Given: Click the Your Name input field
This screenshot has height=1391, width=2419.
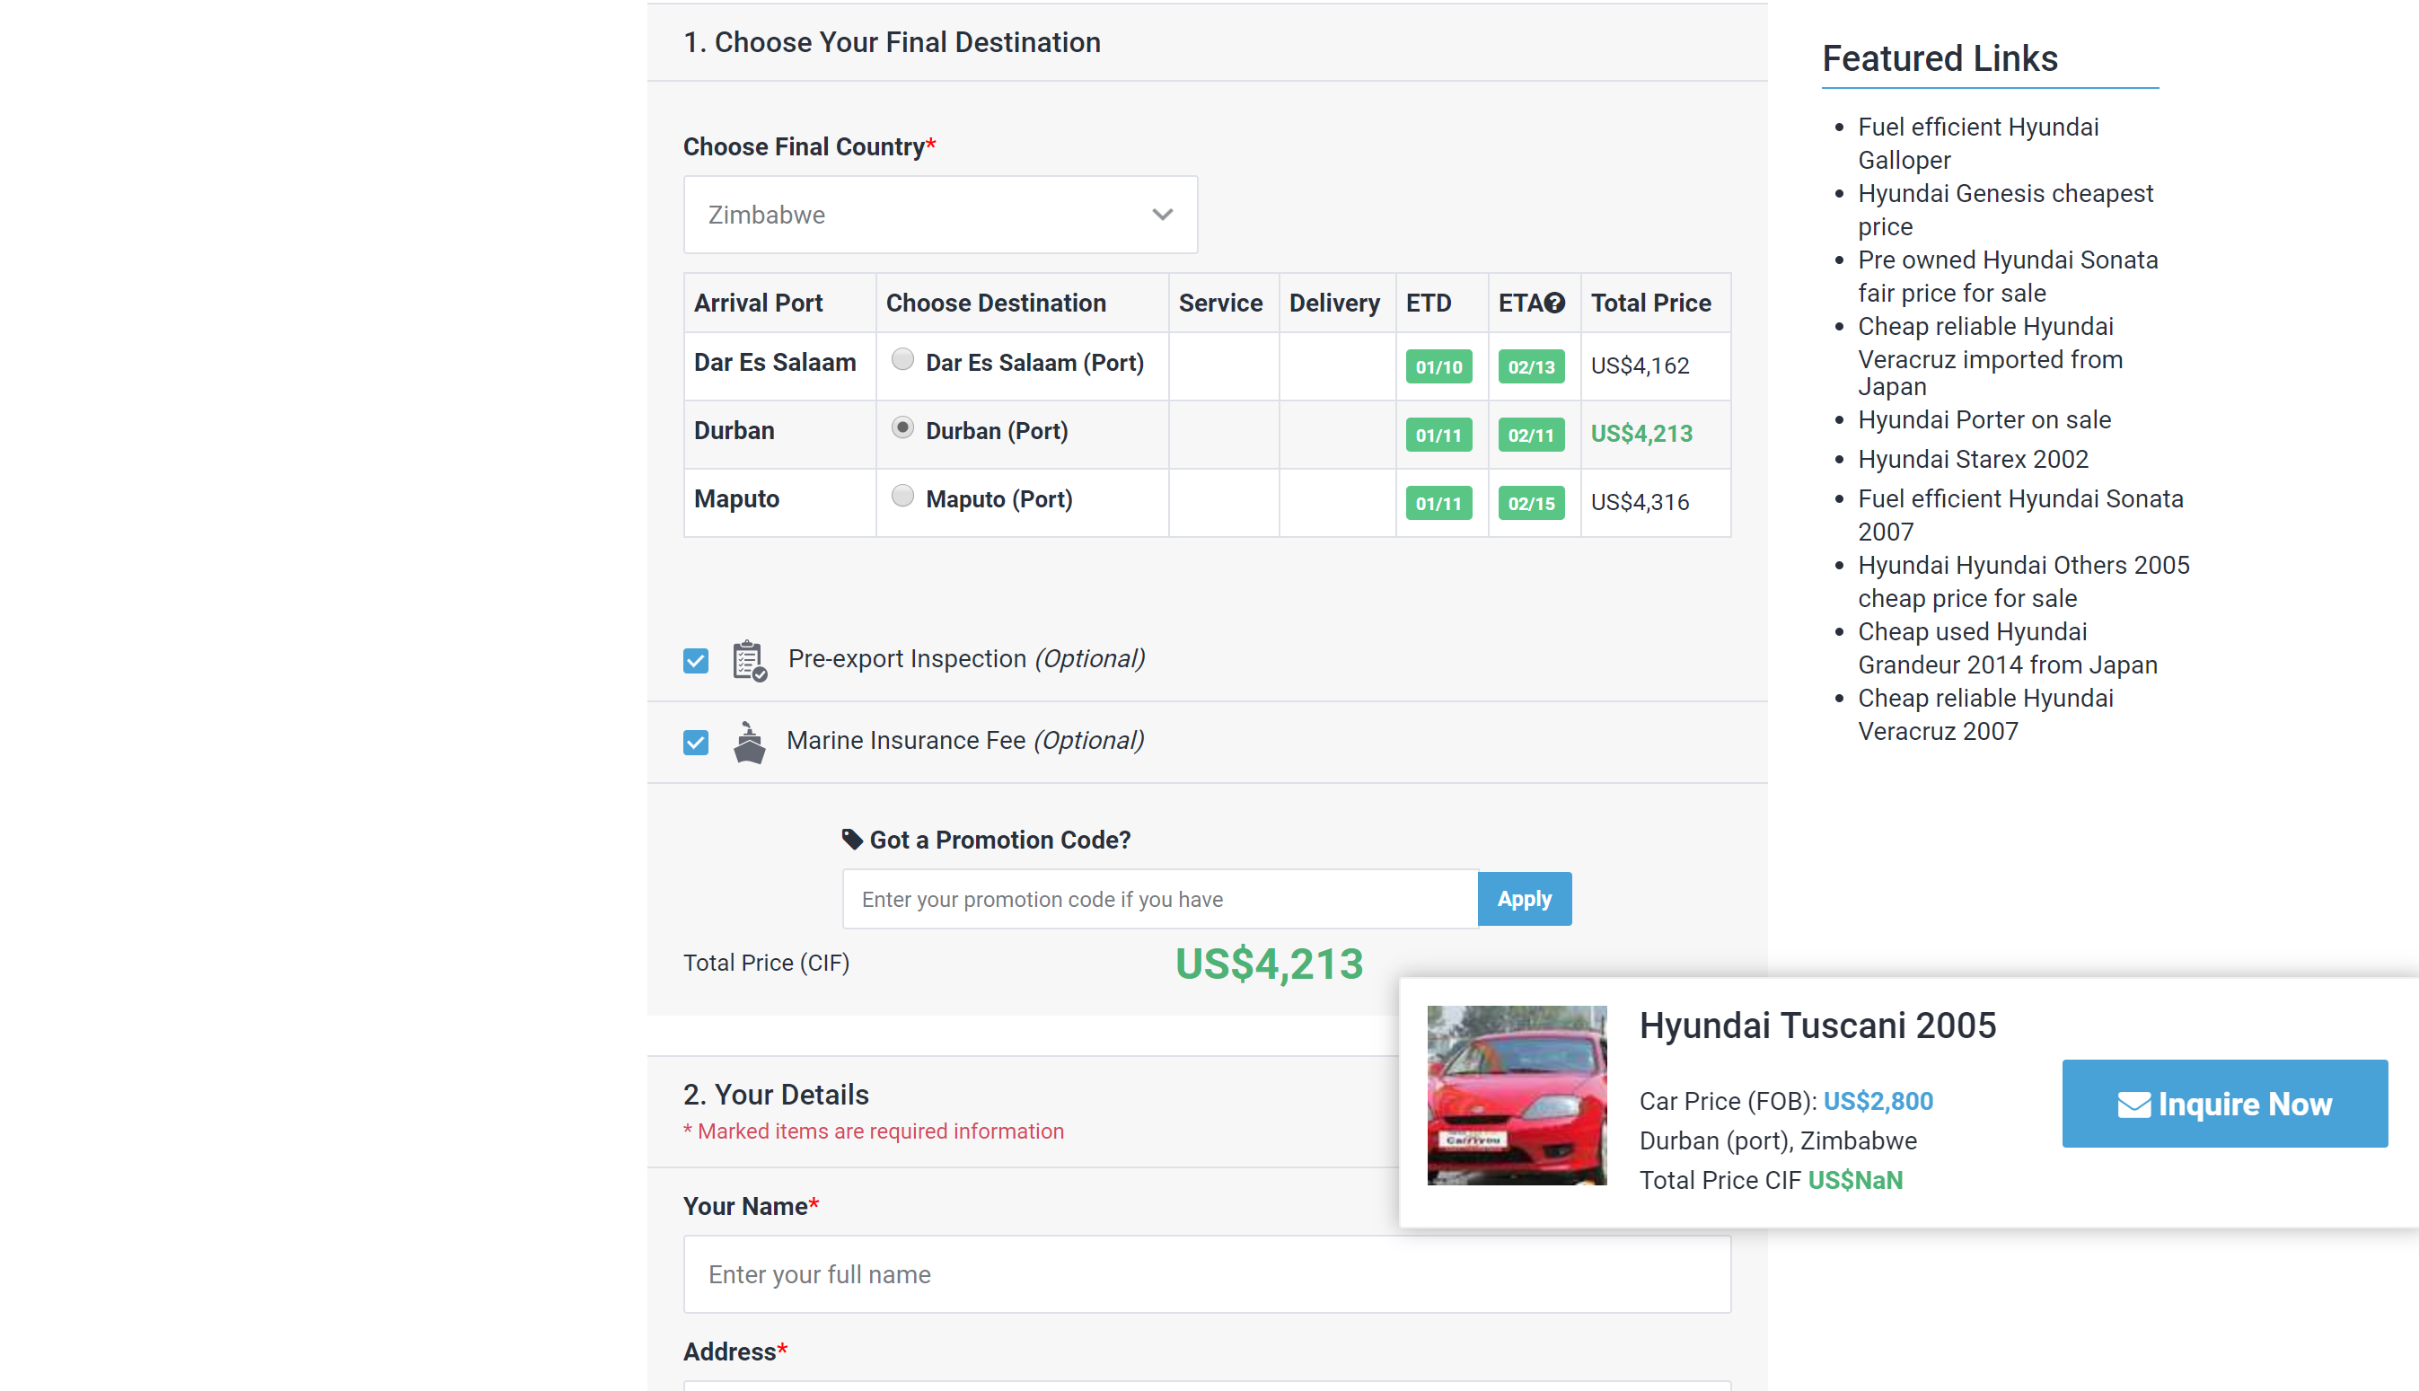Looking at the screenshot, I should tap(1206, 1273).
